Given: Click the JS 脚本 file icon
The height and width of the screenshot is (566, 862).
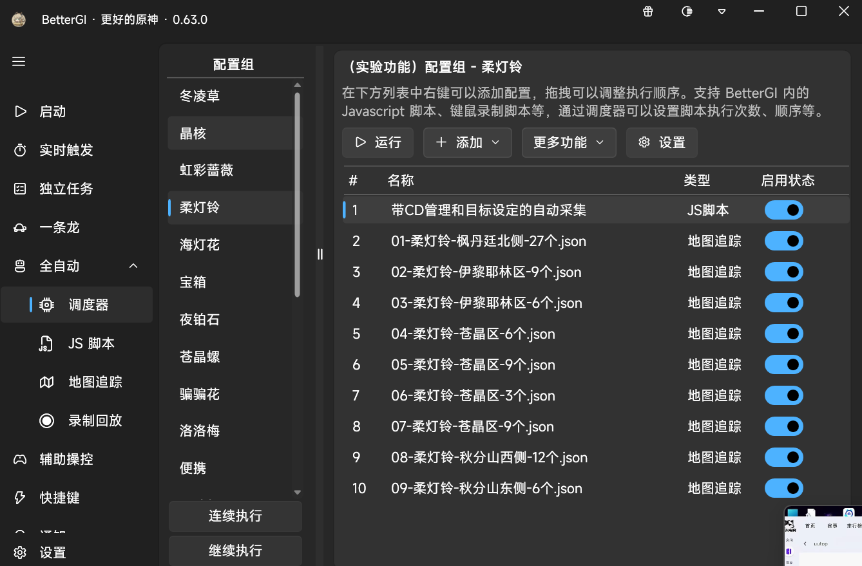Looking at the screenshot, I should pyautogui.click(x=46, y=343).
